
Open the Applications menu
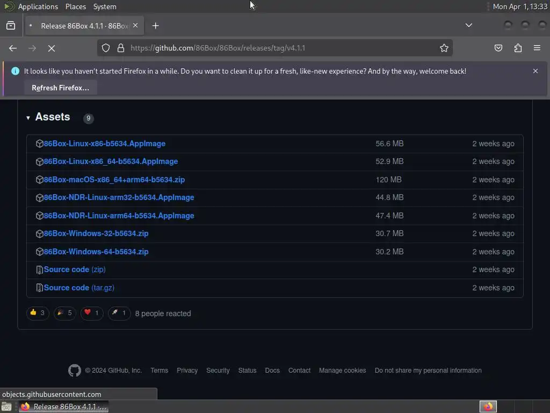(38, 6)
